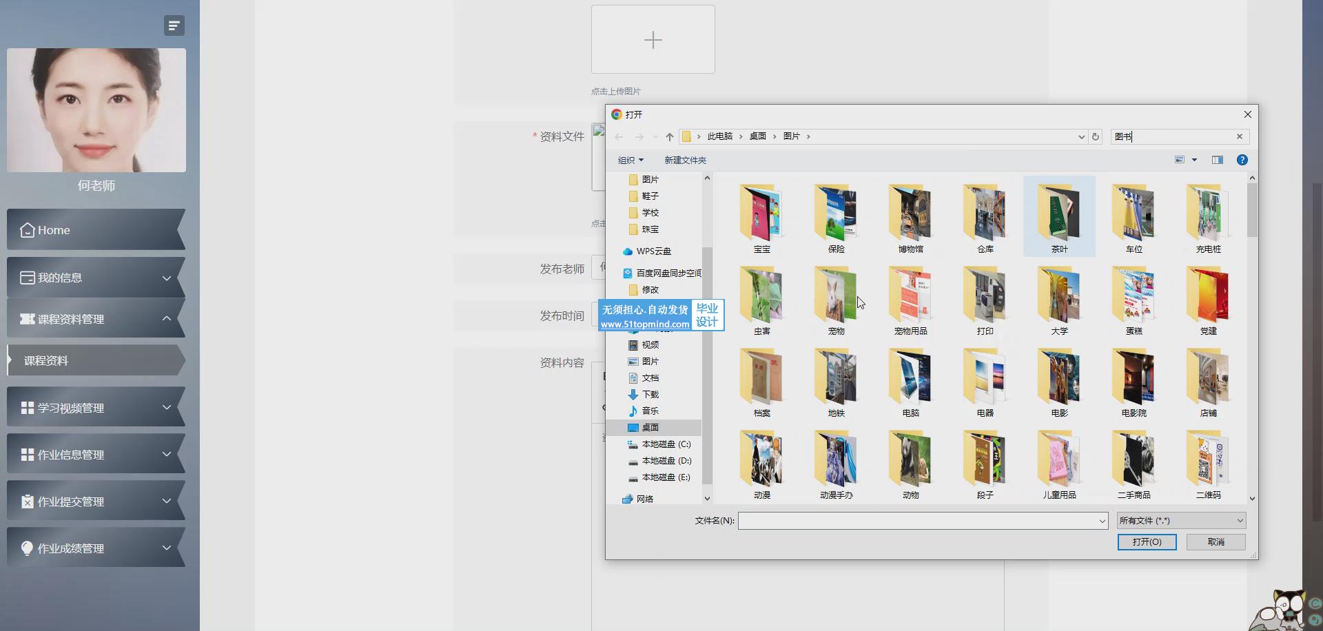Click the forward arrow in the file dialog
The image size is (1323, 631).
point(639,136)
